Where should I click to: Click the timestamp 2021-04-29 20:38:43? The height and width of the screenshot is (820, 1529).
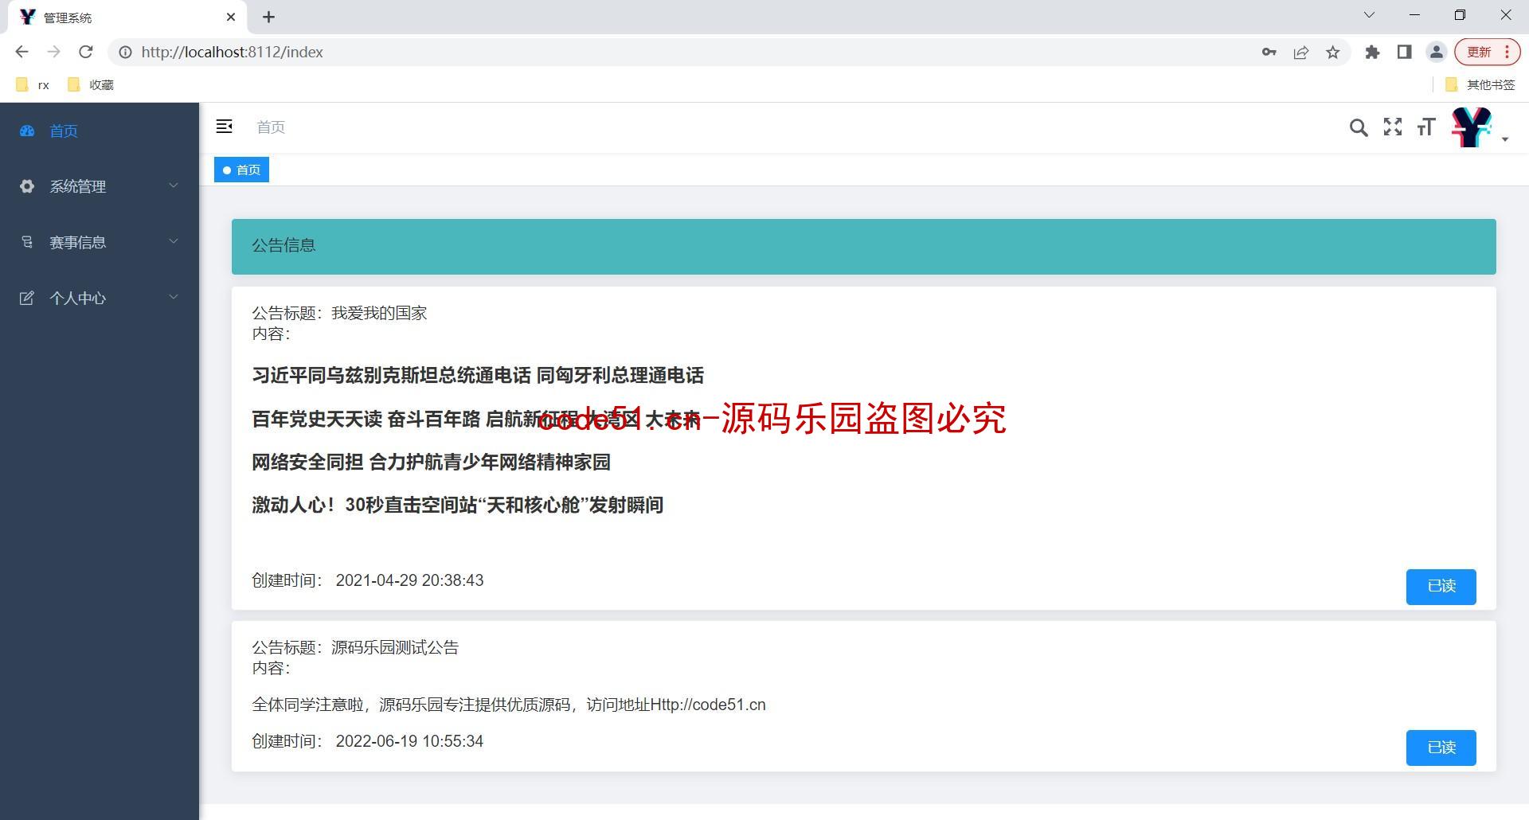pyautogui.click(x=409, y=580)
